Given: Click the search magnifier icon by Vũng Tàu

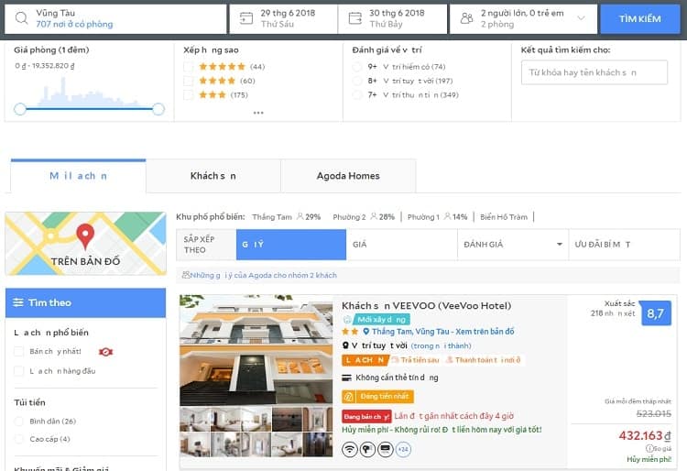Looking at the screenshot, I should (21, 18).
